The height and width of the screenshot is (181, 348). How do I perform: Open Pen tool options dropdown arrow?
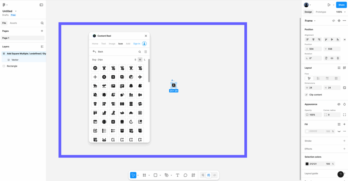pos(171,176)
